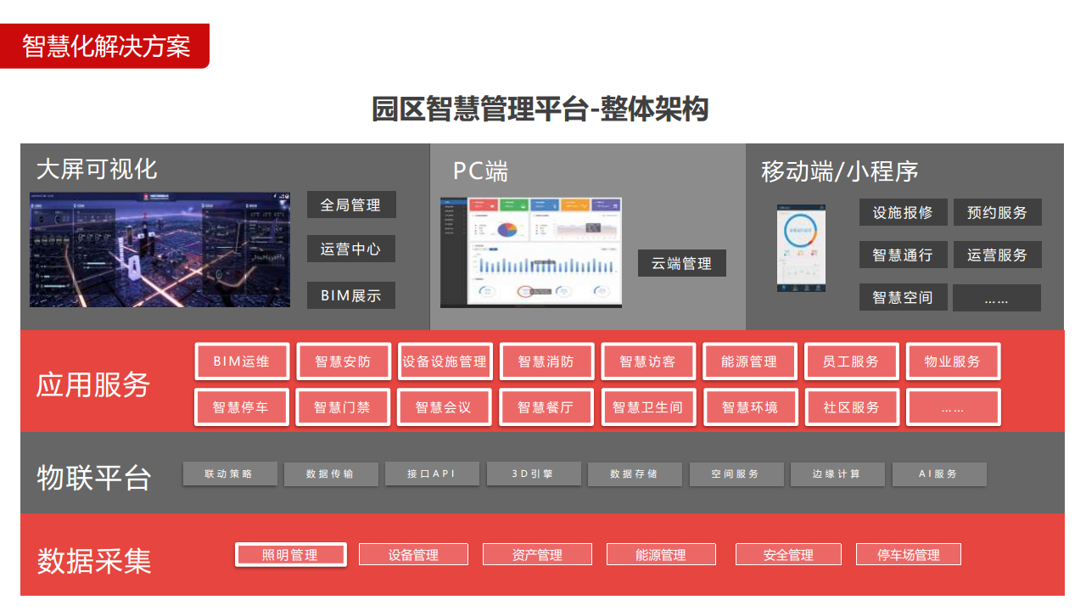This screenshot has height=611, width=1086.
Task: Click the 智慧环境 service box
Action: [x=750, y=407]
